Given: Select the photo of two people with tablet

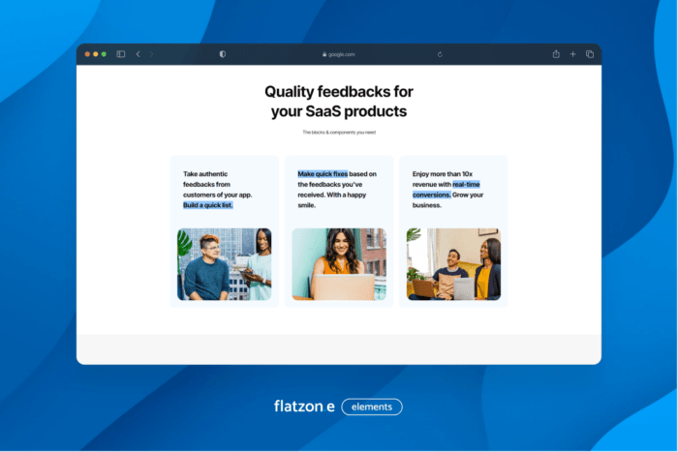Looking at the screenshot, I should 224,264.
